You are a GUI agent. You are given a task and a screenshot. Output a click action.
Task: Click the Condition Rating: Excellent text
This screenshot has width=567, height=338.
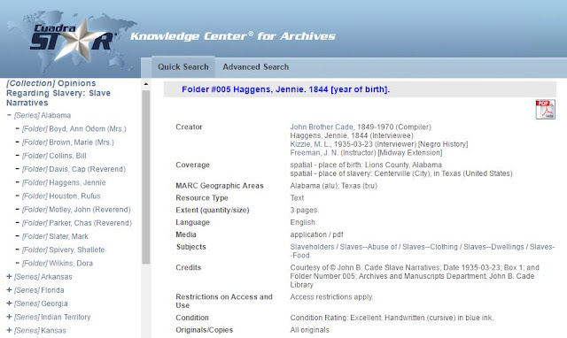click(392, 318)
